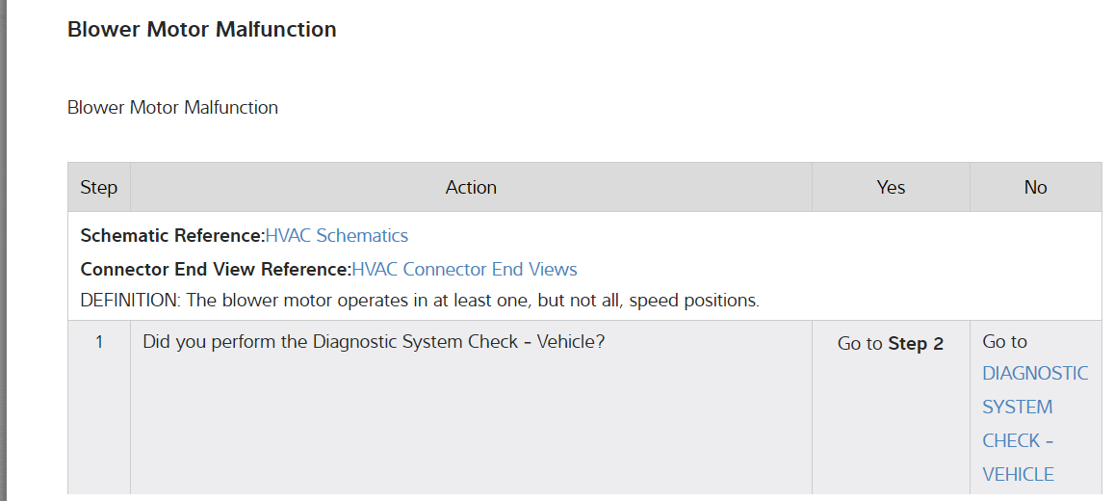This screenshot has height=501, width=1114.
Task: Click the non-bold Blower Motor Malfunction subtitle
Action: (x=172, y=108)
